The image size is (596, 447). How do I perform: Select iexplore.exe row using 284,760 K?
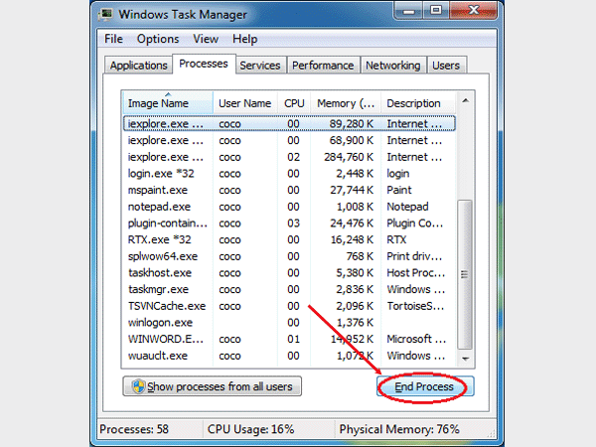pyautogui.click(x=289, y=157)
